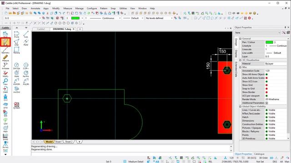
Task: Click the Pen / Colour green swatch in properties
Action: pyautogui.click(x=269, y=42)
